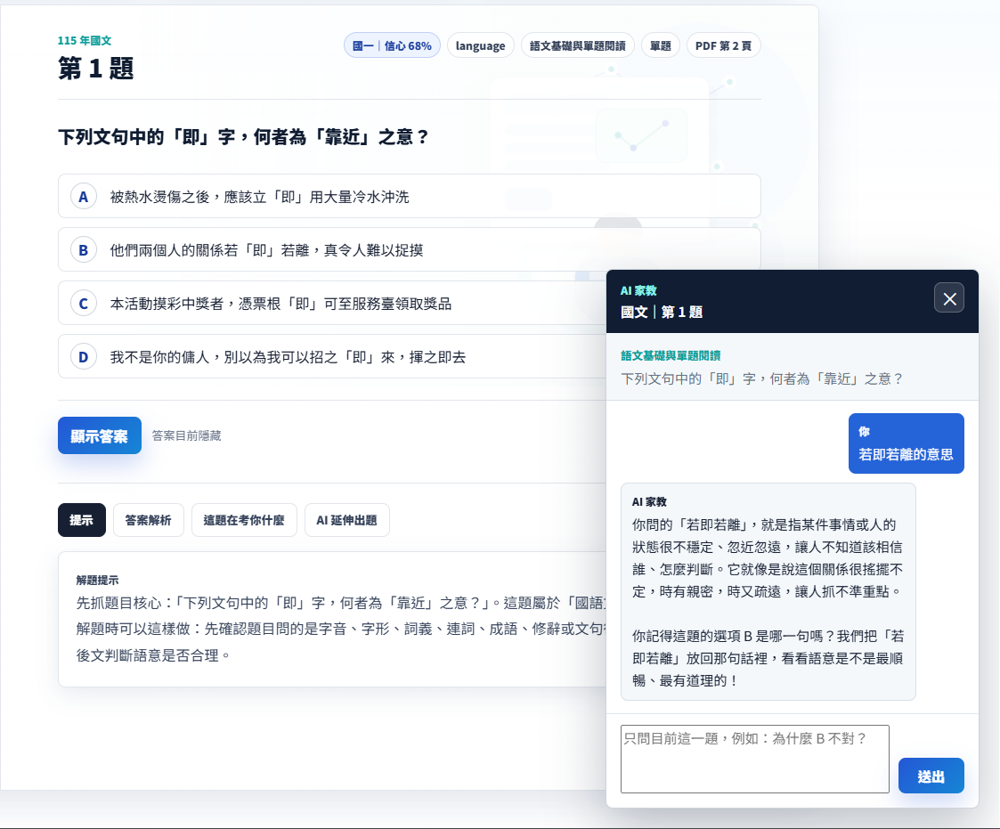1000x829 pixels.
Task: Click 語文基礎與單題閱讀 label in chat panel
Action: coord(671,356)
